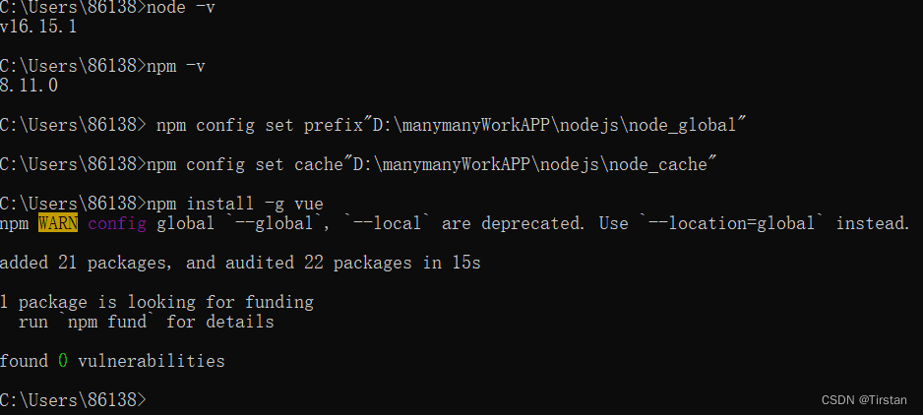Click "1 package is looking for funding"

(157, 303)
